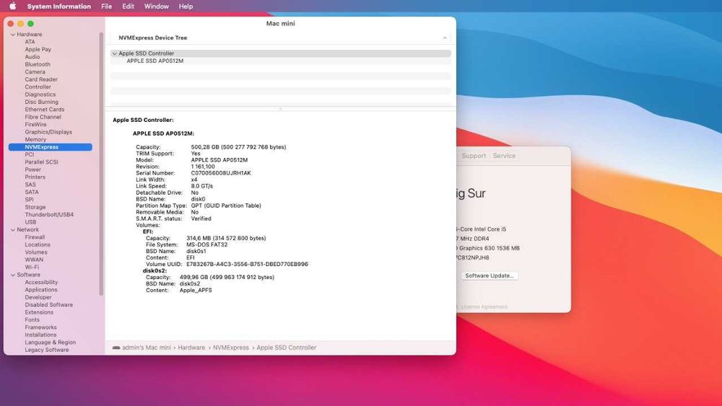Screen dimensions: 722x406
Task: Select Thunderbolt/USB4 in the sidebar
Action: (49, 215)
